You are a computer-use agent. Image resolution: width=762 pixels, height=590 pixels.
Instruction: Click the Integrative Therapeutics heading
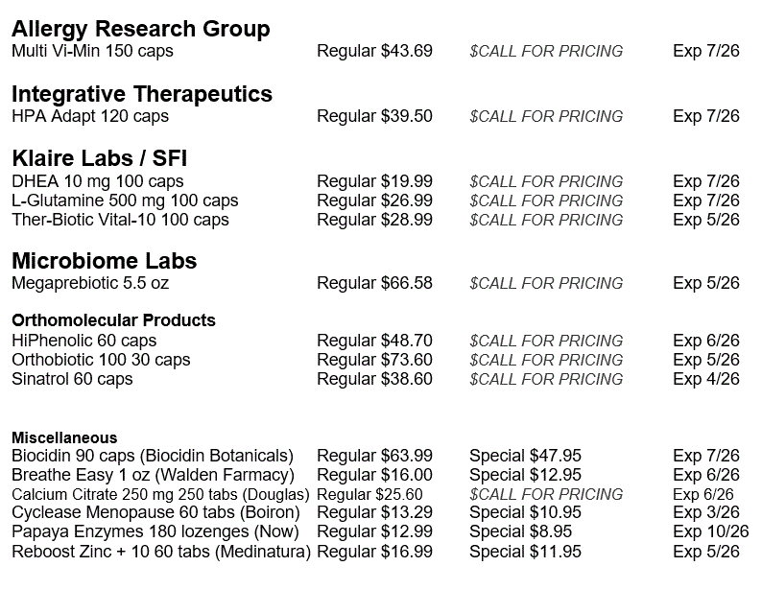tap(142, 94)
